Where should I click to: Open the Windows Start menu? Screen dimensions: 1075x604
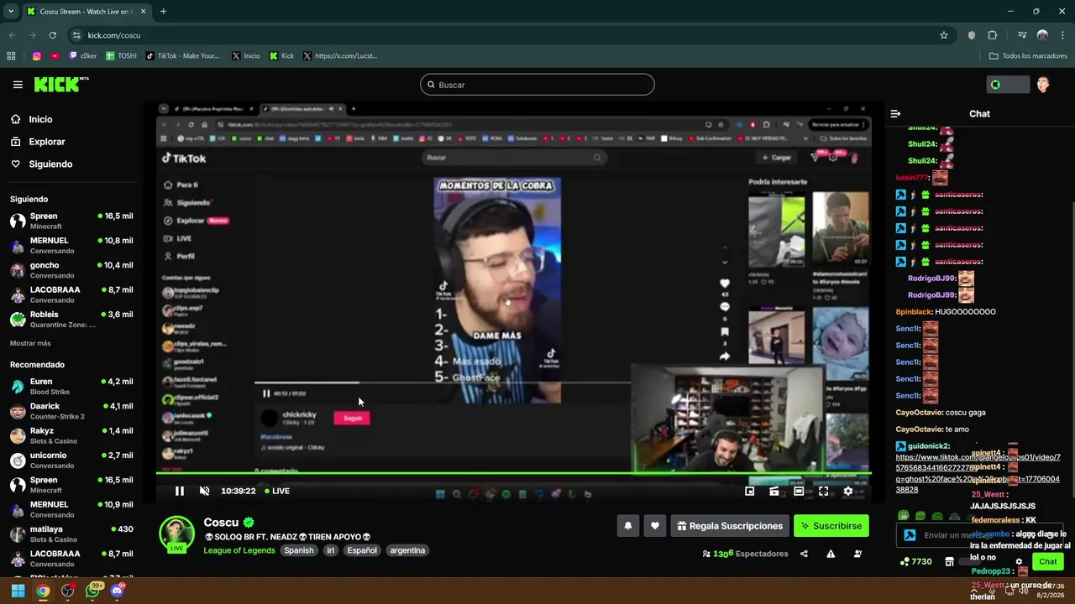18,591
